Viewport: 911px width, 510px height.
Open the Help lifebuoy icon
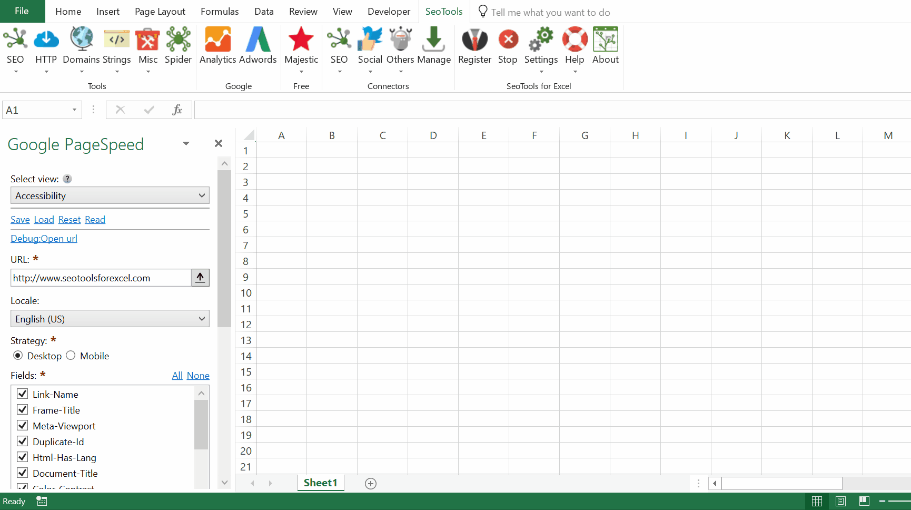[575, 40]
